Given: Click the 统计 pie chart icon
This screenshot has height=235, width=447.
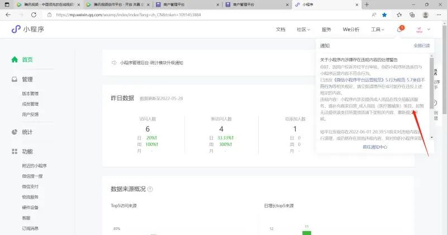Looking at the screenshot, I should click(x=15, y=132).
